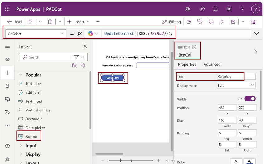Click the Share icon in toolbar

pyautogui.click(x=189, y=21)
